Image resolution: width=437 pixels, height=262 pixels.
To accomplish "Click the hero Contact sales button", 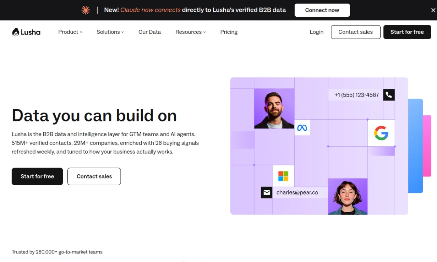I will coord(94,176).
